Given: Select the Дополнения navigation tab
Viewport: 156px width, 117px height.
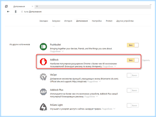Looking at the screenshot, I should click(x=82, y=21).
